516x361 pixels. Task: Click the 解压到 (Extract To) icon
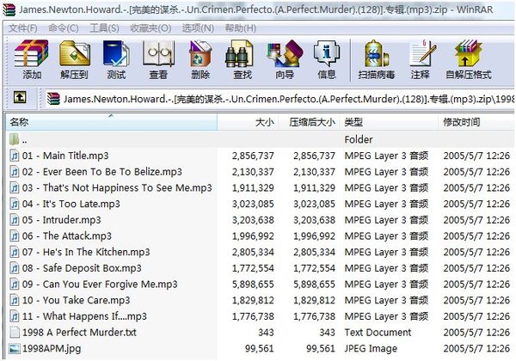pyautogui.click(x=74, y=60)
